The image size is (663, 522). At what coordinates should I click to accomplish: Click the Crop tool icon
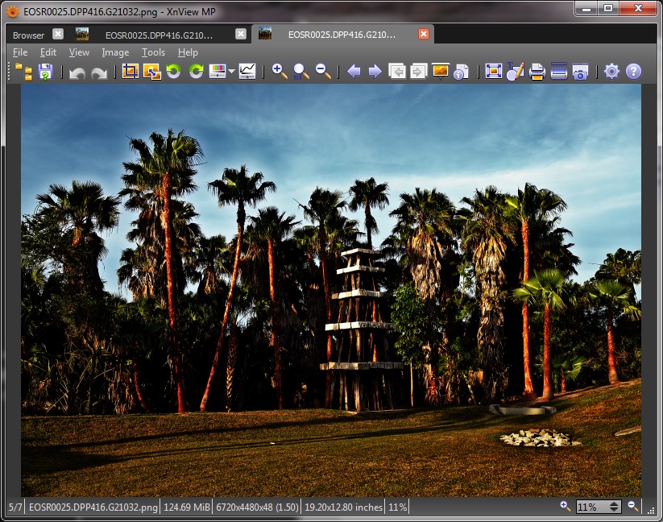pyautogui.click(x=131, y=72)
